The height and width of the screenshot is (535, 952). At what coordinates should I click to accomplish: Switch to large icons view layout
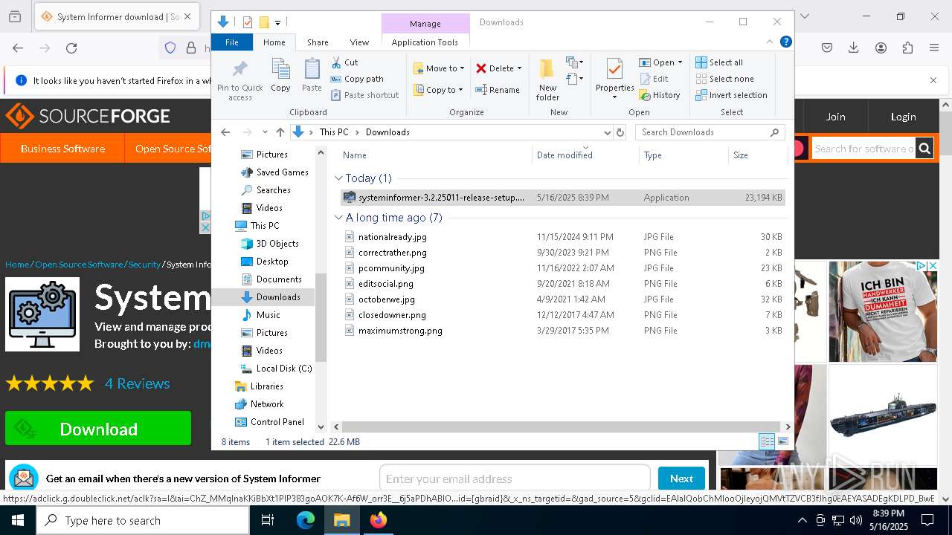[782, 441]
